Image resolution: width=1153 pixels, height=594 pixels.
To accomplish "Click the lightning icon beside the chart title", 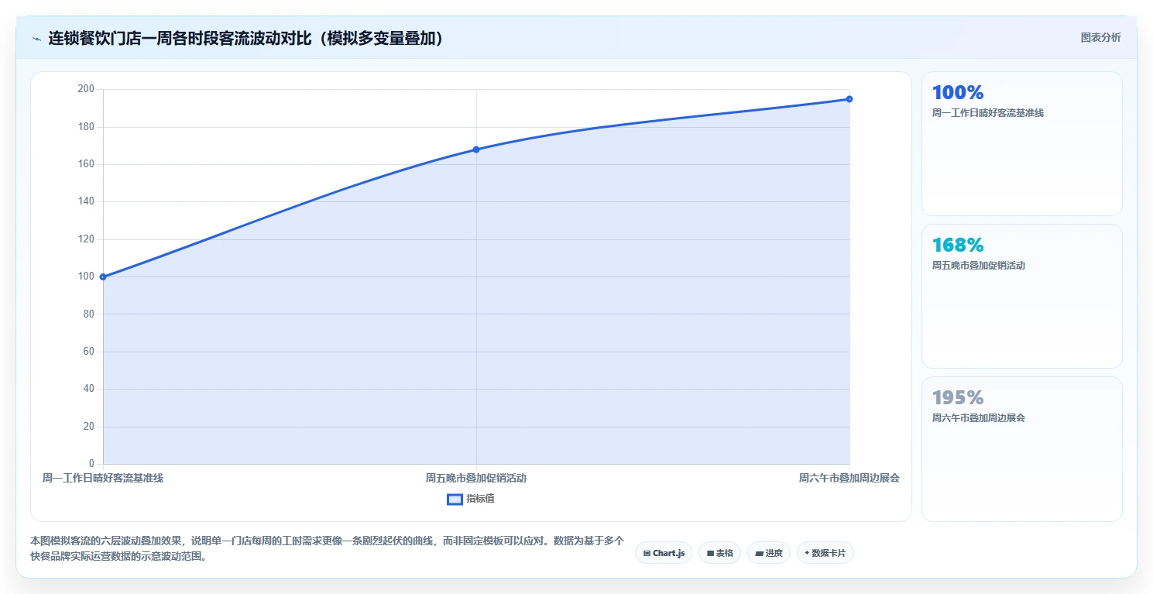I will pyautogui.click(x=36, y=38).
